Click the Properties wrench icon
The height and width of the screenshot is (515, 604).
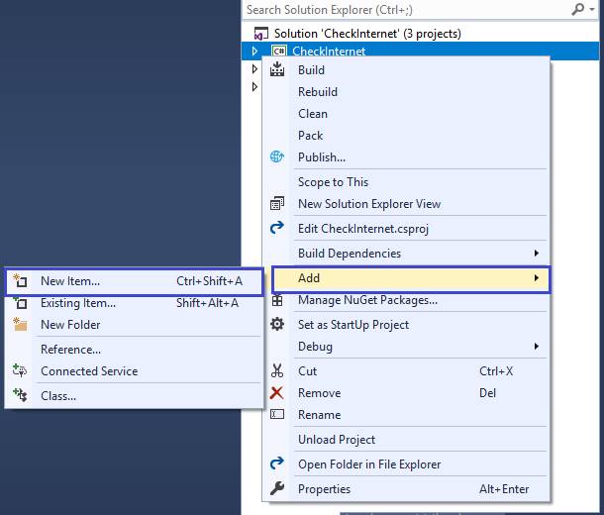point(277,488)
